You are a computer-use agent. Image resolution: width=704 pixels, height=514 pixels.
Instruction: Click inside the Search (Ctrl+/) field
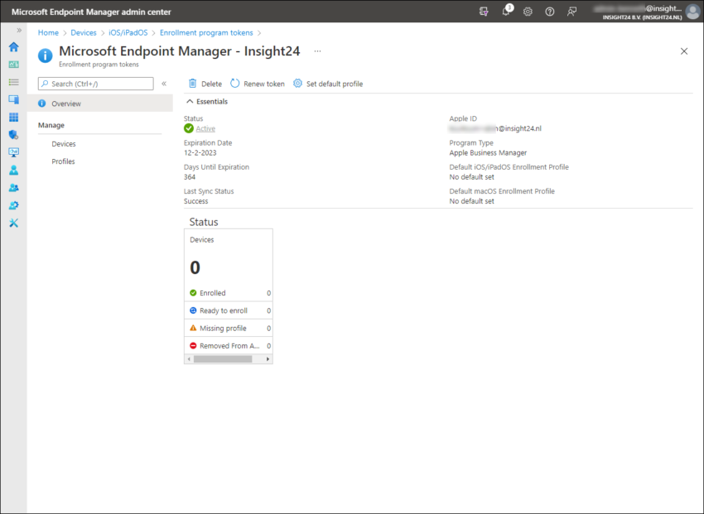pos(94,83)
